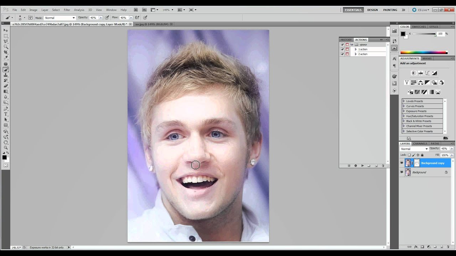
Task: Collapse the уроки action set
Action: pyautogui.click(x=352, y=45)
